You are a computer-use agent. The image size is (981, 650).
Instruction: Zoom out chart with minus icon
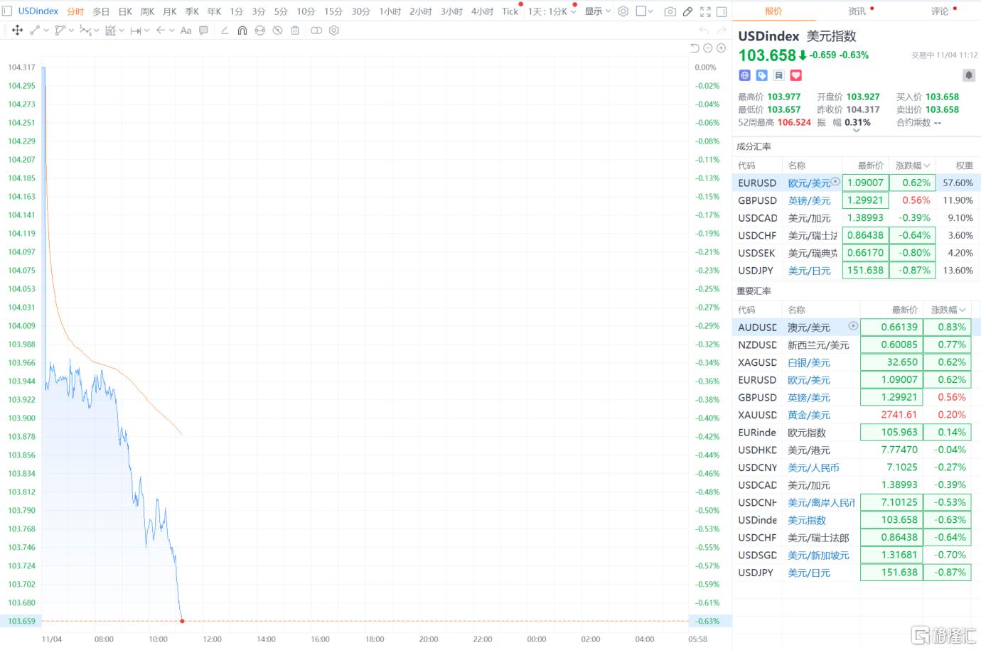click(x=708, y=48)
